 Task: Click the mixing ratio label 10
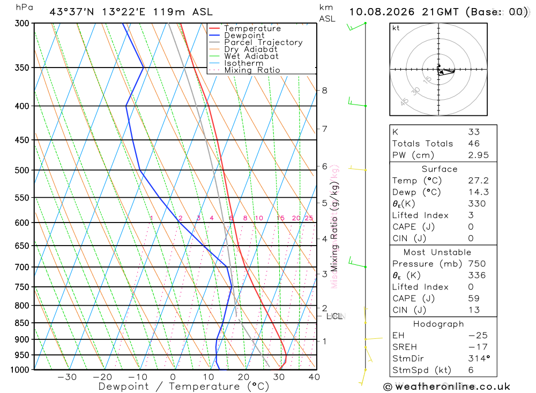pyautogui.click(x=259, y=218)
